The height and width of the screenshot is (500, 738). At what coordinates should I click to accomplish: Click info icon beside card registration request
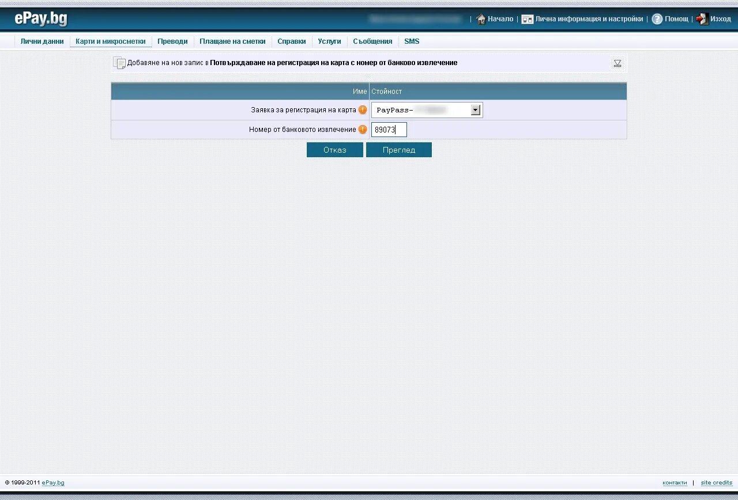[363, 109]
